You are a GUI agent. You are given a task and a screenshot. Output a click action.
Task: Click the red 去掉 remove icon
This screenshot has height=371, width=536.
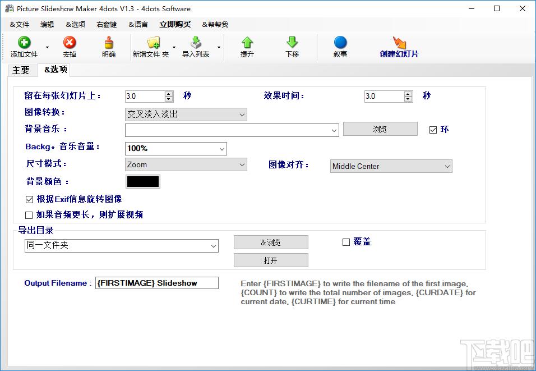click(70, 43)
